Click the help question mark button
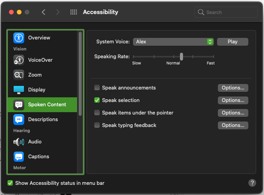 252,183
